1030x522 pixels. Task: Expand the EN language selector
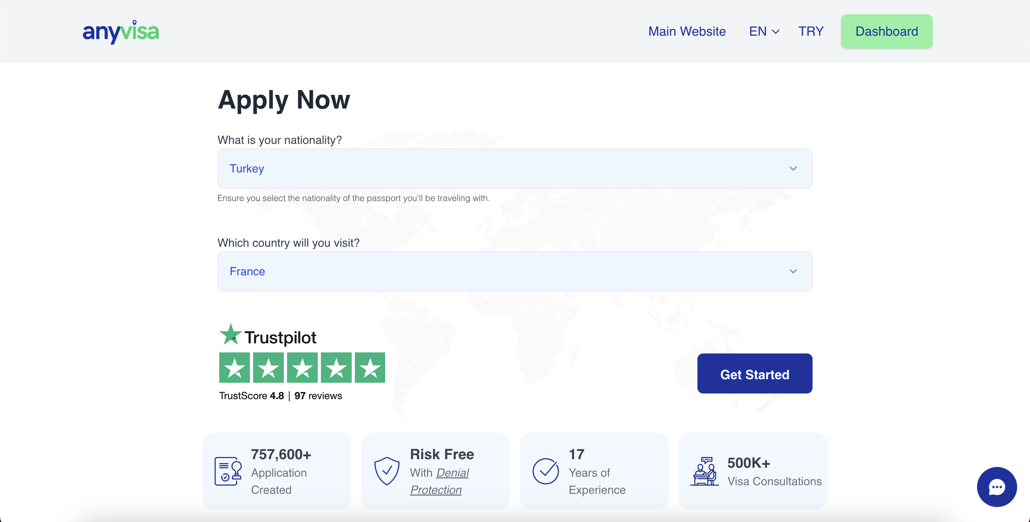(764, 31)
